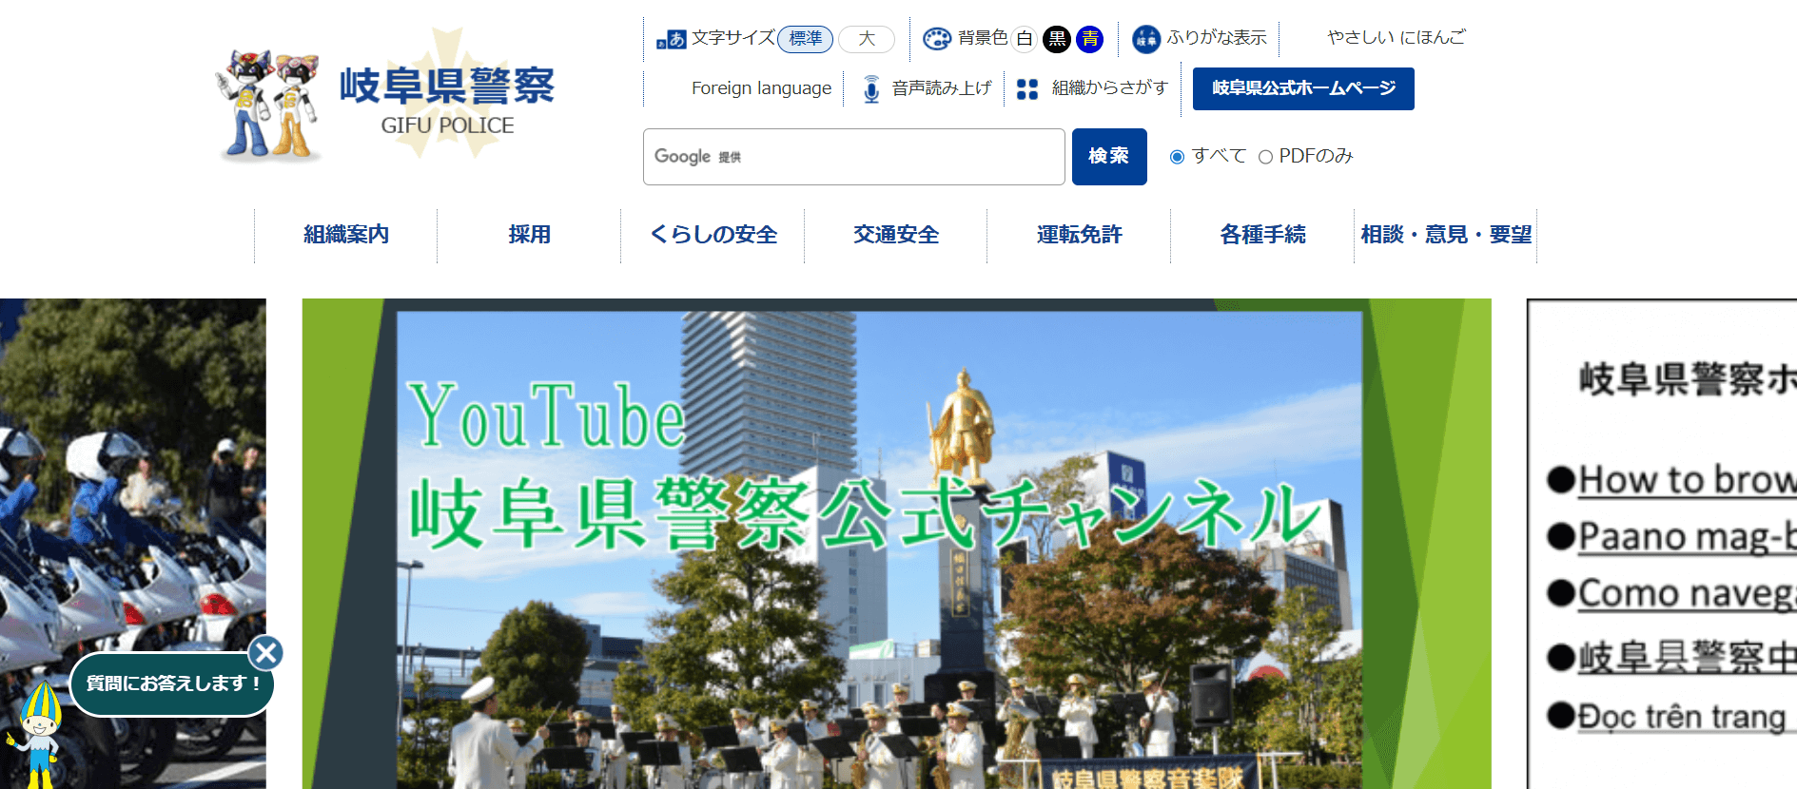Open the 岐阜県公式ホームページ button
The image size is (1797, 789).
tap(1302, 88)
